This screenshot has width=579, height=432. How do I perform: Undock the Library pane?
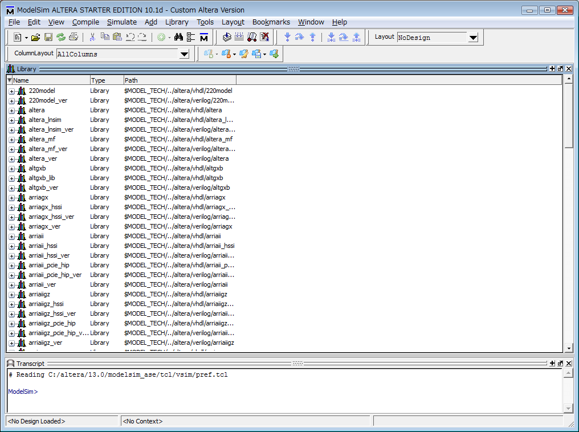click(560, 69)
